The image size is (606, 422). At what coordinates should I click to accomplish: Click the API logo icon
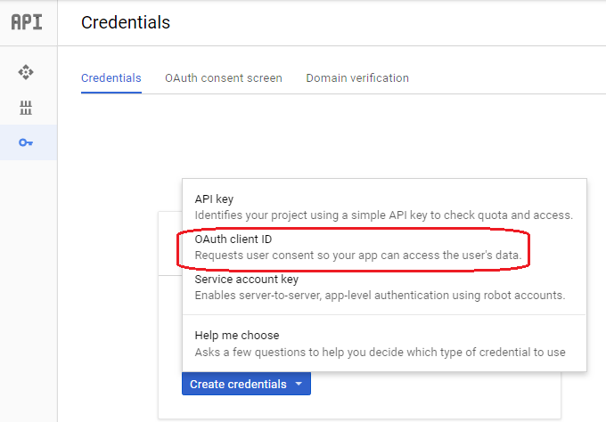(27, 22)
